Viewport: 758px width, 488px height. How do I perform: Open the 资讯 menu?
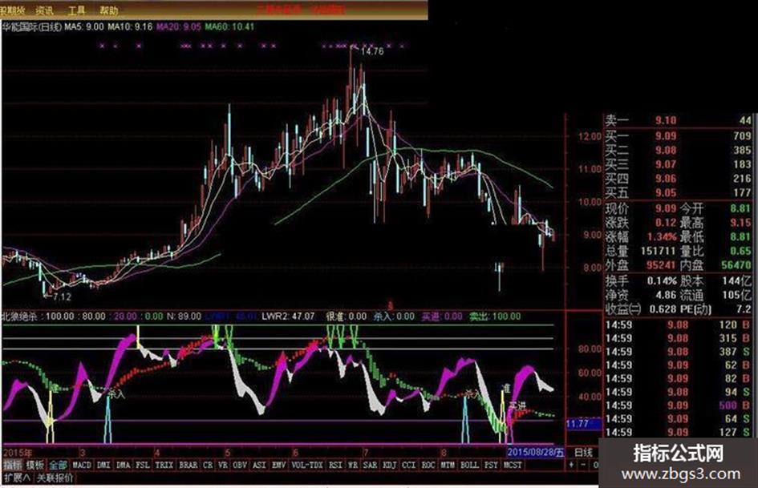44,10
